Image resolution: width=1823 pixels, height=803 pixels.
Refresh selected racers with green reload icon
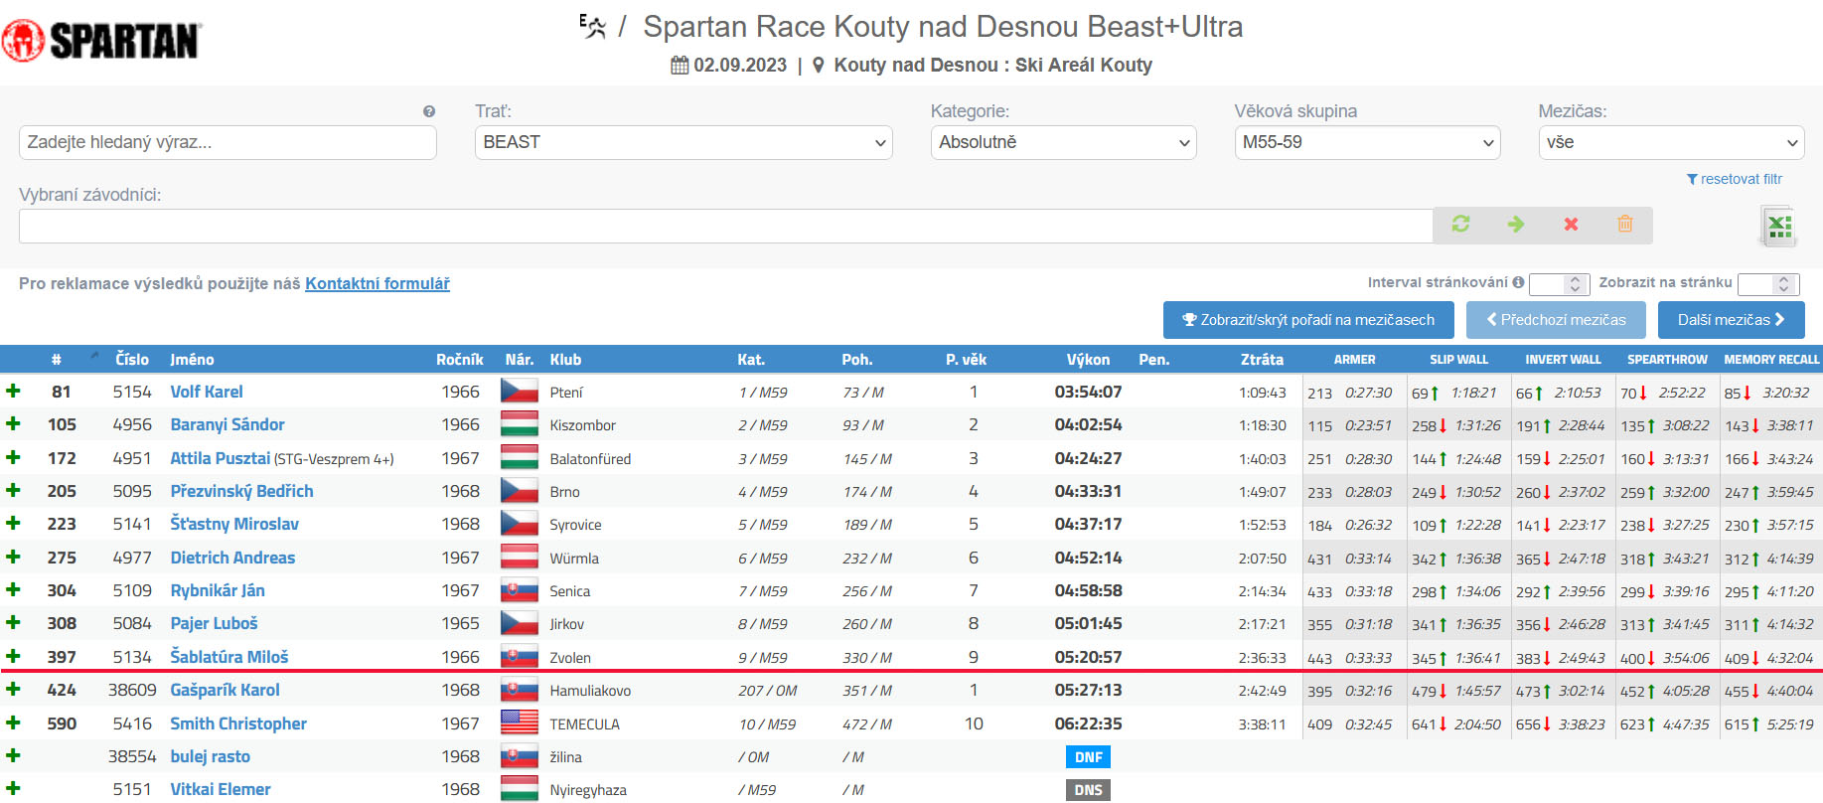pyautogui.click(x=1460, y=225)
